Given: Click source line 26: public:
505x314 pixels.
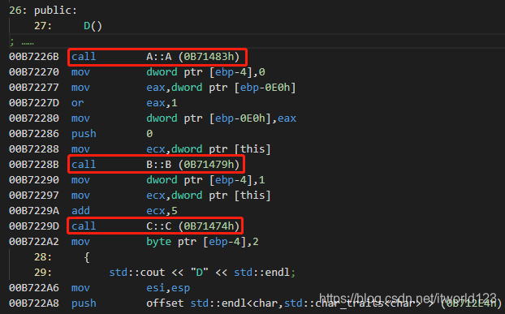Looking at the screenshot, I should (43, 11).
